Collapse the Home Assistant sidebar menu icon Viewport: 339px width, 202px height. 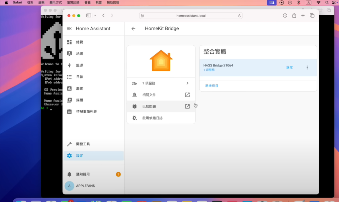[69, 28]
